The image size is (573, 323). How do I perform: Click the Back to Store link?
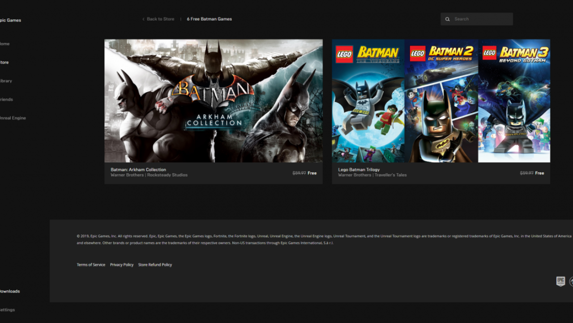(161, 19)
